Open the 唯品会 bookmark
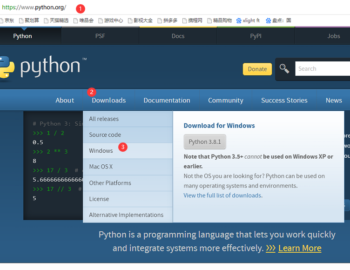 (x=83, y=20)
